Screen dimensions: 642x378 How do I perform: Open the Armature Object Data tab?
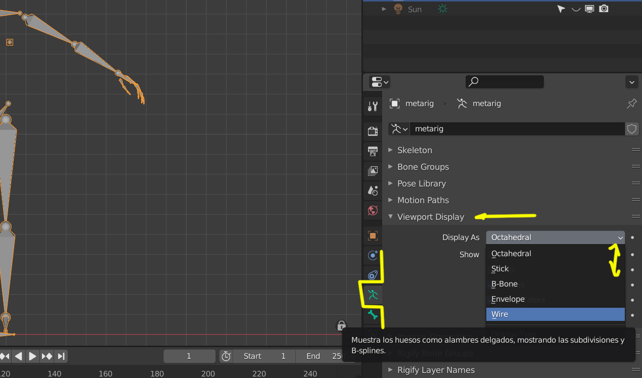[373, 295]
